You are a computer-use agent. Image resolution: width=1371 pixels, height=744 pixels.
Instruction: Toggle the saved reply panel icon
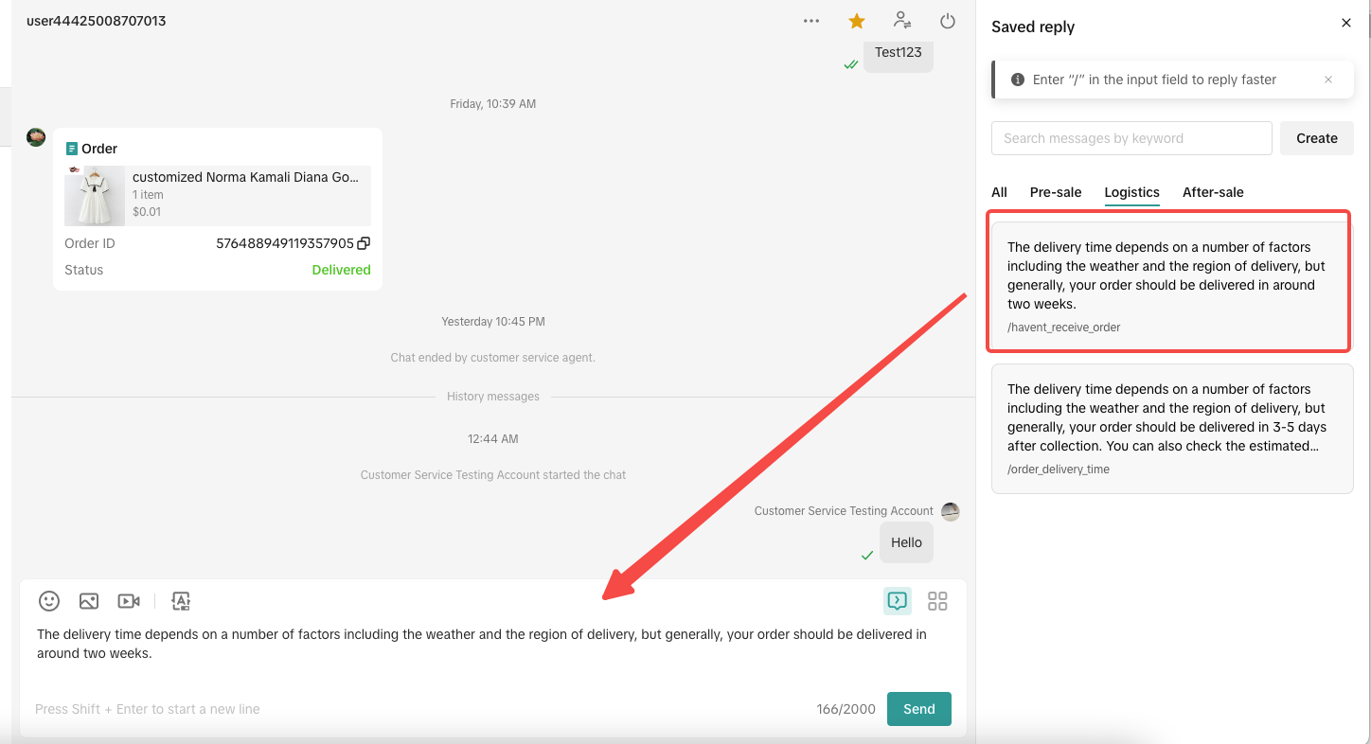tap(898, 601)
